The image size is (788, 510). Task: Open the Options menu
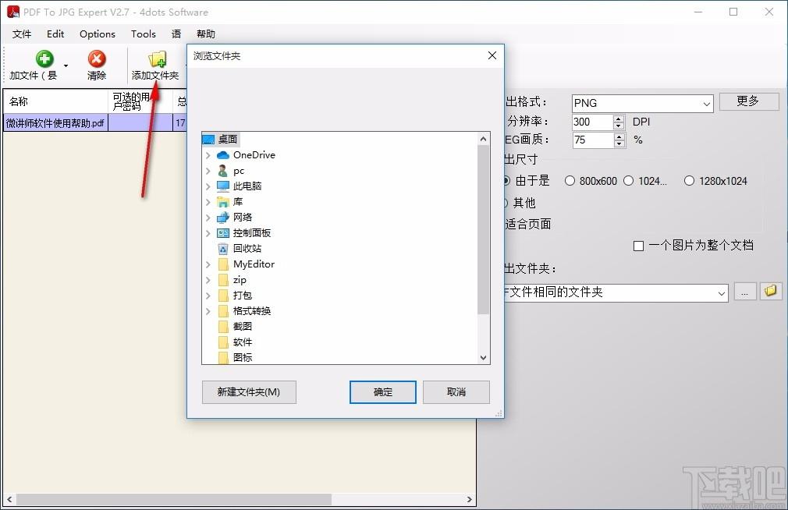pos(97,34)
